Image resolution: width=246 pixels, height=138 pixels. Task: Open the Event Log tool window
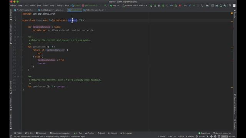click(x=204, y=133)
